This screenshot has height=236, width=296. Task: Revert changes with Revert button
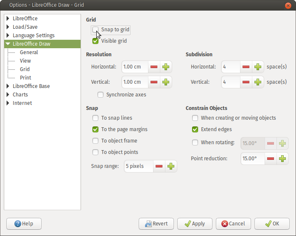156,224
